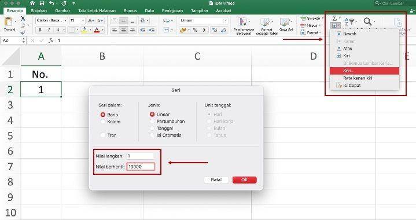Choose Pertumbuhan series type
The height and width of the screenshot is (220, 416).
coord(152,121)
